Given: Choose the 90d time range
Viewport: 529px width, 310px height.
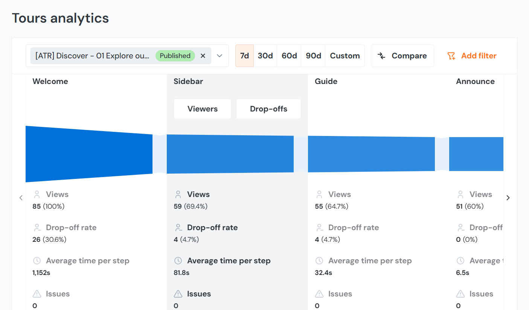Looking at the screenshot, I should (313, 56).
